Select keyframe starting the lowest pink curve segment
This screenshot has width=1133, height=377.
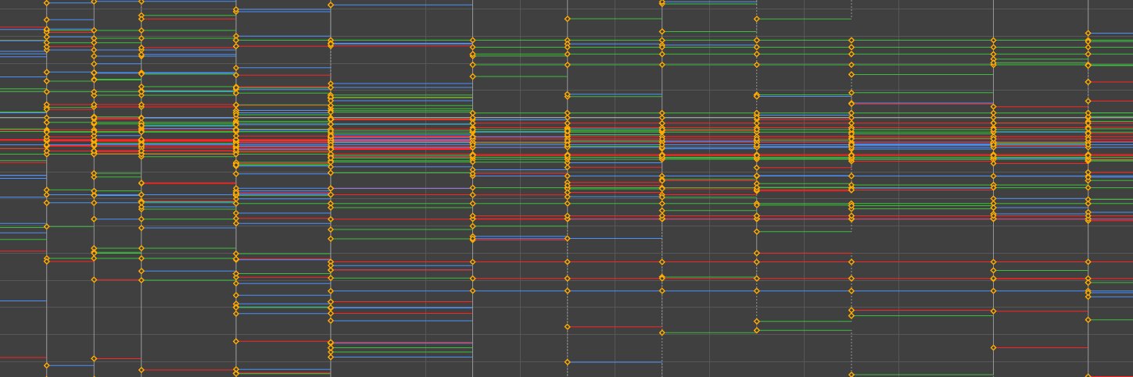(x=331, y=343)
